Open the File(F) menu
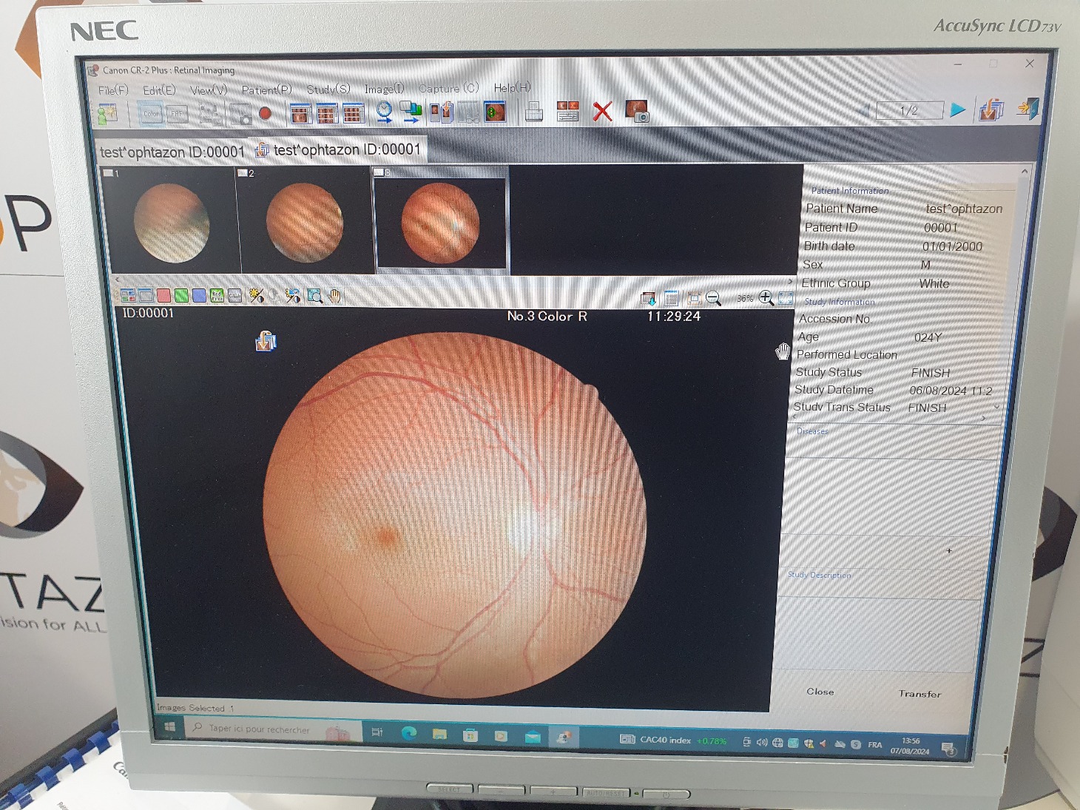Image resolution: width=1080 pixels, height=810 pixels. point(113,90)
